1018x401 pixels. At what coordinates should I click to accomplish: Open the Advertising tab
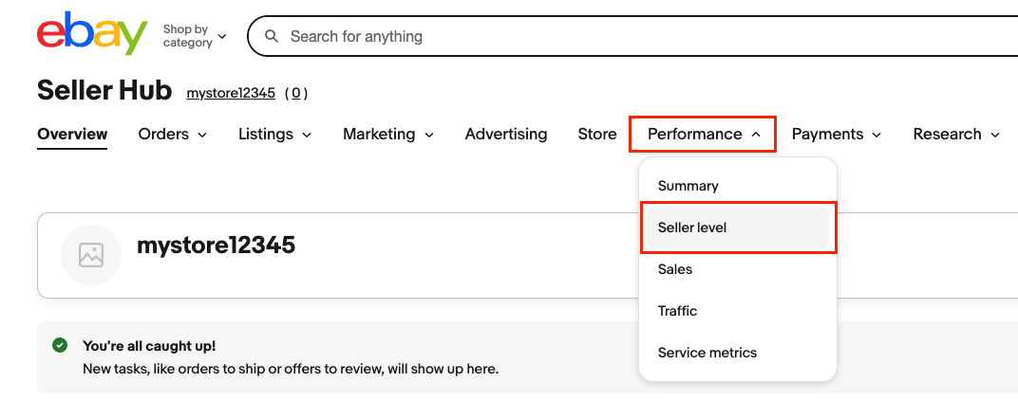coord(506,134)
